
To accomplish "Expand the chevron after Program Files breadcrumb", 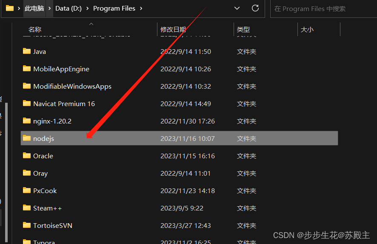I will point(141,8).
